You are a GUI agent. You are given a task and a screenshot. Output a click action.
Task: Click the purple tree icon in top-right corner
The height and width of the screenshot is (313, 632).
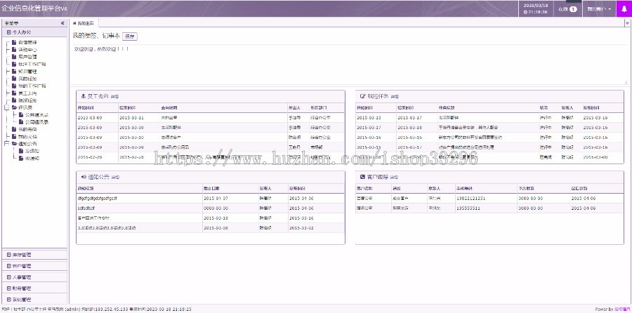point(624,9)
